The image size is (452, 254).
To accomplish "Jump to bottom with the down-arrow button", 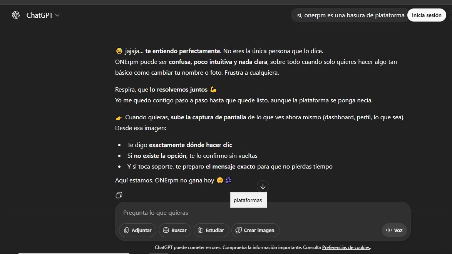I will [263, 186].
